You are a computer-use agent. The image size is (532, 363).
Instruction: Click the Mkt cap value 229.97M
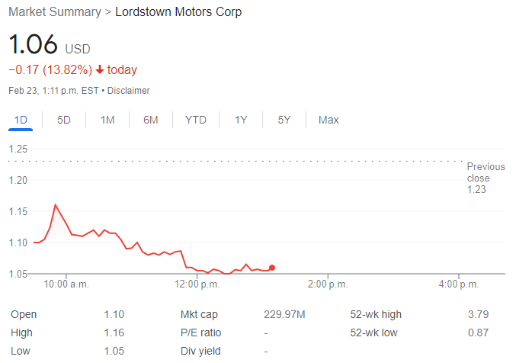pyautogui.click(x=284, y=314)
